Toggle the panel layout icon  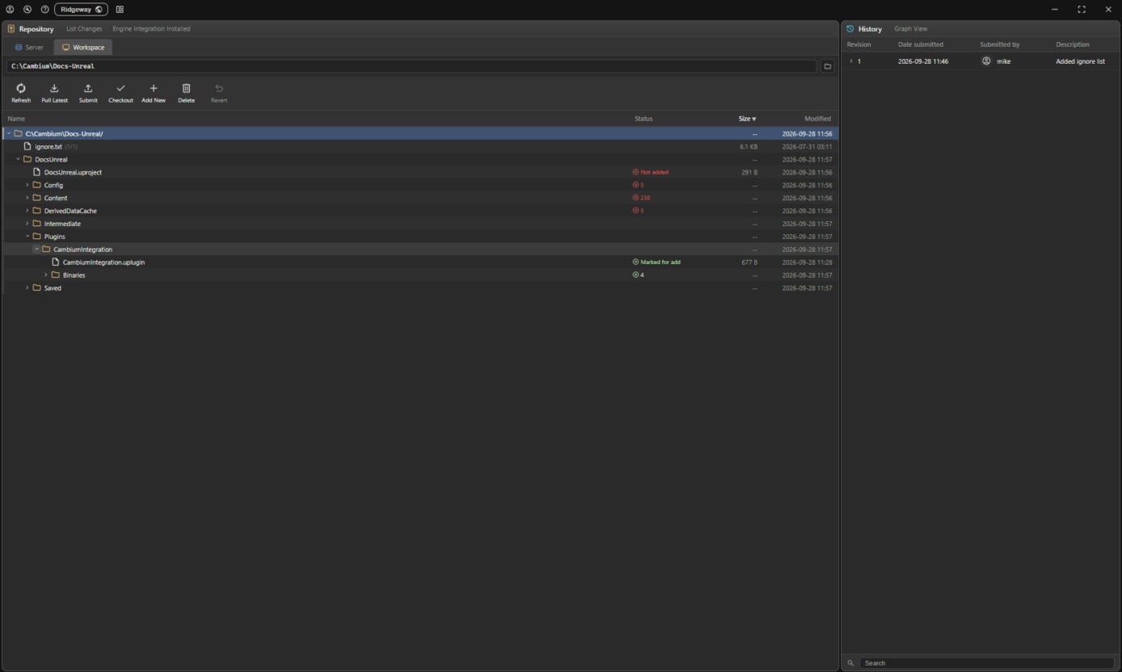[120, 10]
